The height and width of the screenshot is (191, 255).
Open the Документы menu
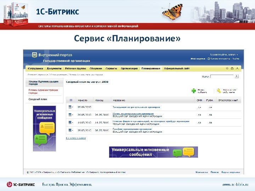(54, 69)
